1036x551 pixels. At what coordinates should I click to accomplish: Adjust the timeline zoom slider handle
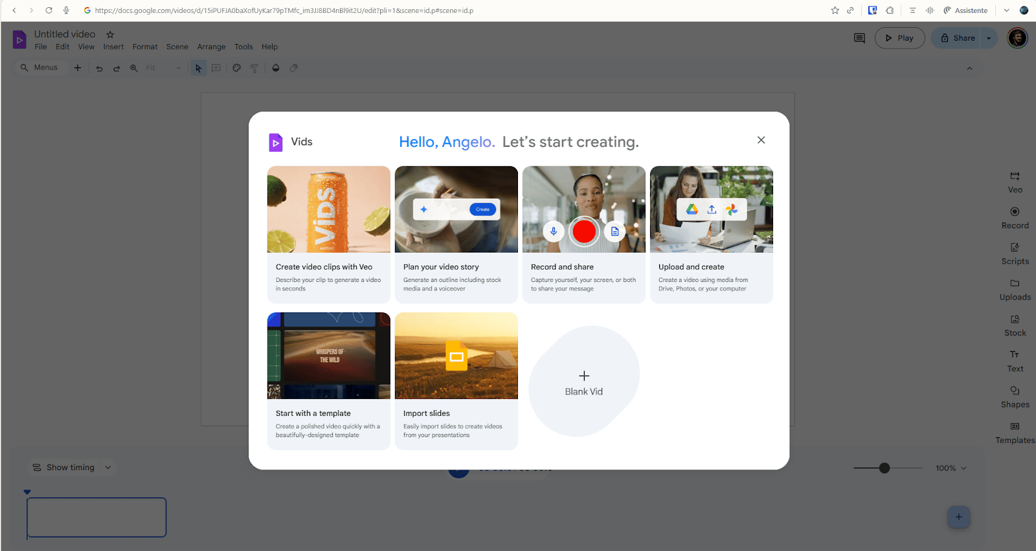pos(884,468)
